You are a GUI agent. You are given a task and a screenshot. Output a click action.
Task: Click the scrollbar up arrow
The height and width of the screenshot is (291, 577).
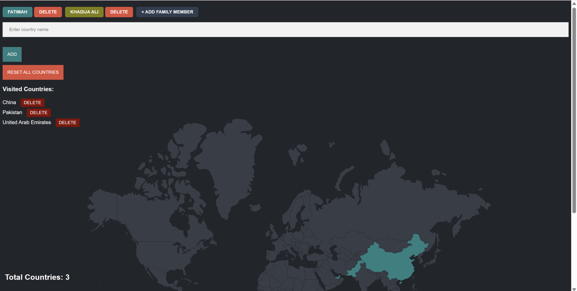tap(574, 3)
